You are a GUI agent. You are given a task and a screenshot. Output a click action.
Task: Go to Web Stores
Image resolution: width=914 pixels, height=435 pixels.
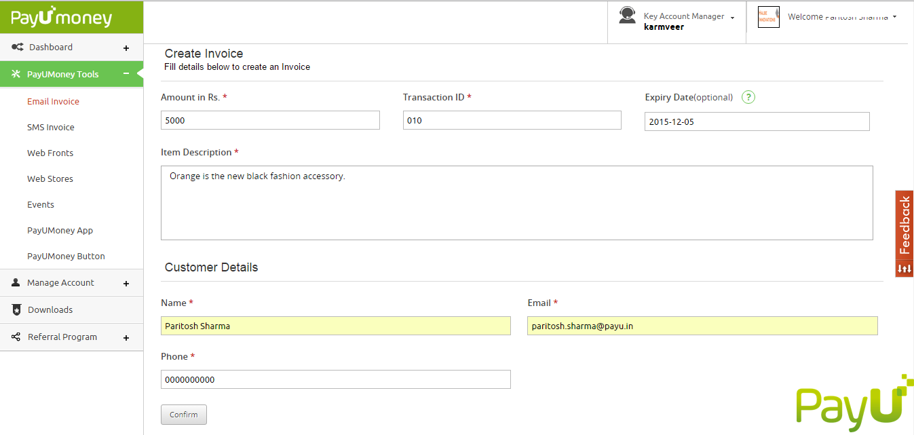(50, 178)
